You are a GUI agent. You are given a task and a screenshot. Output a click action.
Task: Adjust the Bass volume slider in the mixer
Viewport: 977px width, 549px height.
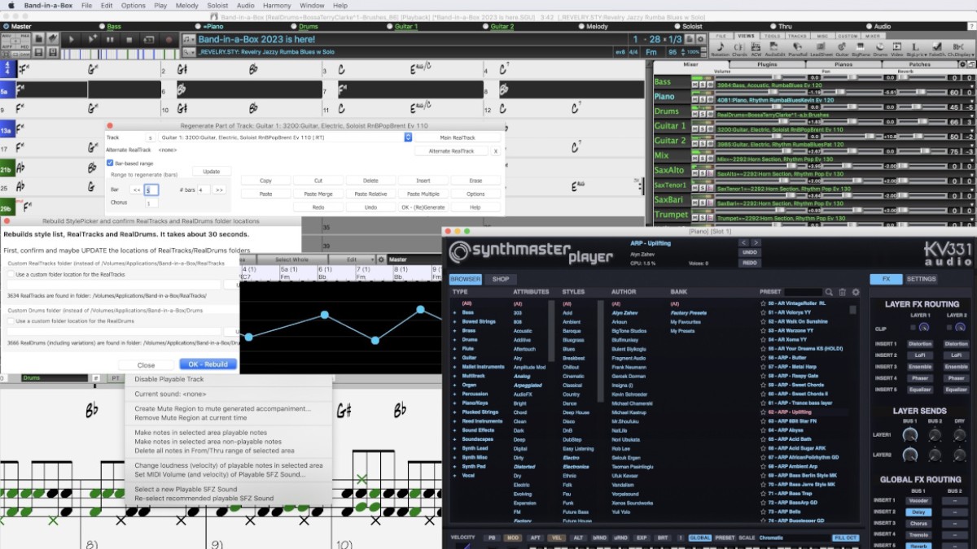[778, 76]
